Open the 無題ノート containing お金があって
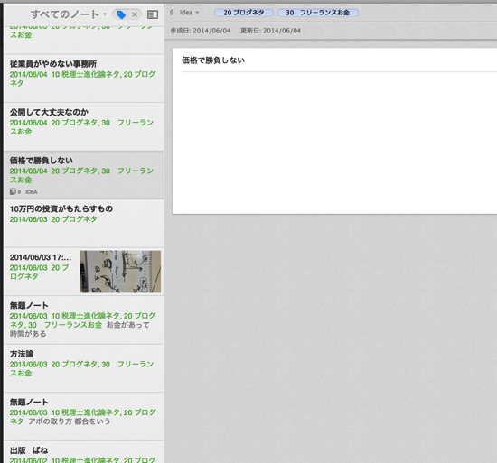This screenshot has width=497, height=463. (84, 320)
